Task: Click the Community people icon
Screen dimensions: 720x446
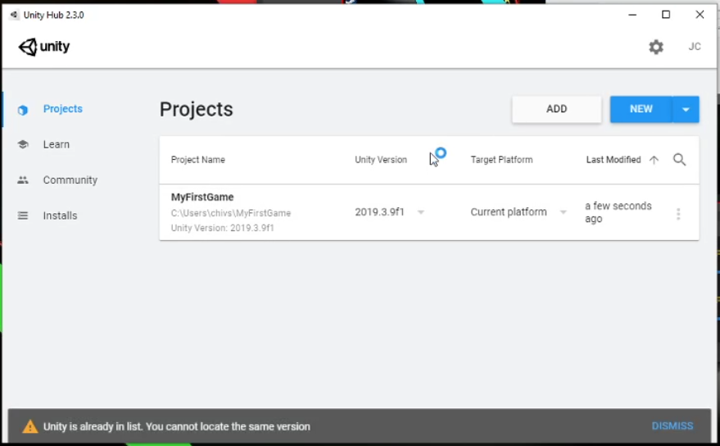Action: click(23, 180)
